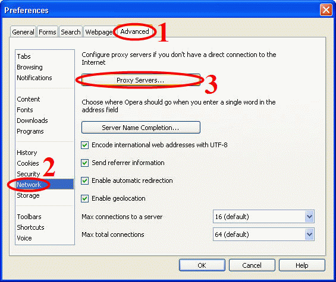Disable Enable automatic redirection checkbox
This screenshot has width=336, height=282.
[x=85, y=180]
